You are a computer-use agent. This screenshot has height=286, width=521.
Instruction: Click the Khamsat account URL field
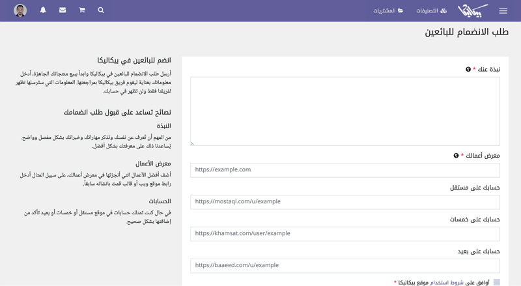tap(345, 234)
